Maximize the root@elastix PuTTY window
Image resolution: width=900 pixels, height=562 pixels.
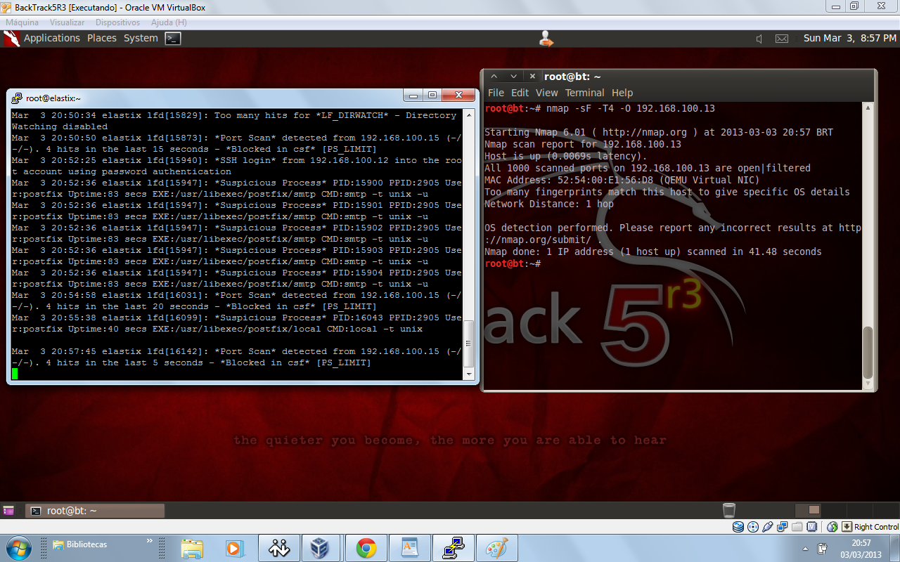pyautogui.click(x=432, y=96)
